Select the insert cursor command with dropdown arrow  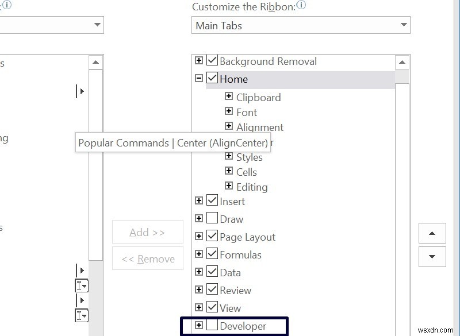(81, 285)
